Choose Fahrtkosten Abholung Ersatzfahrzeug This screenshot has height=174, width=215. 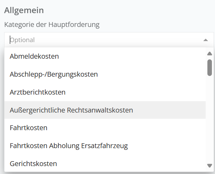pos(69,146)
